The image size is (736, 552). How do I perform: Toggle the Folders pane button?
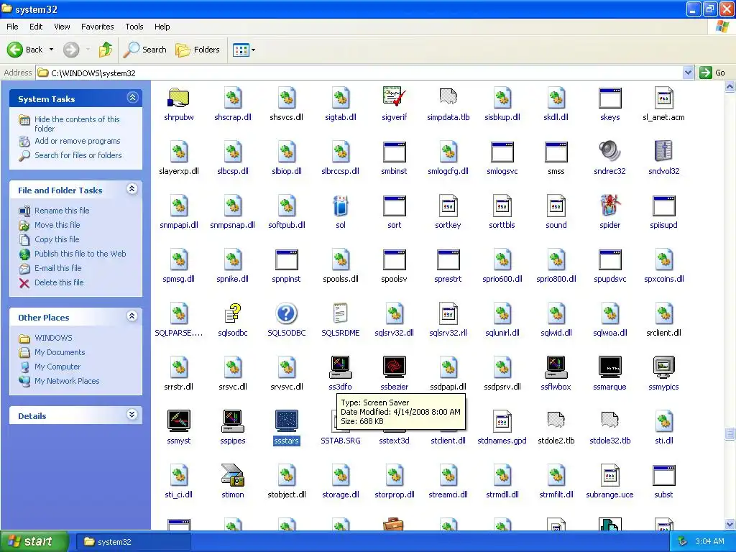pos(197,50)
